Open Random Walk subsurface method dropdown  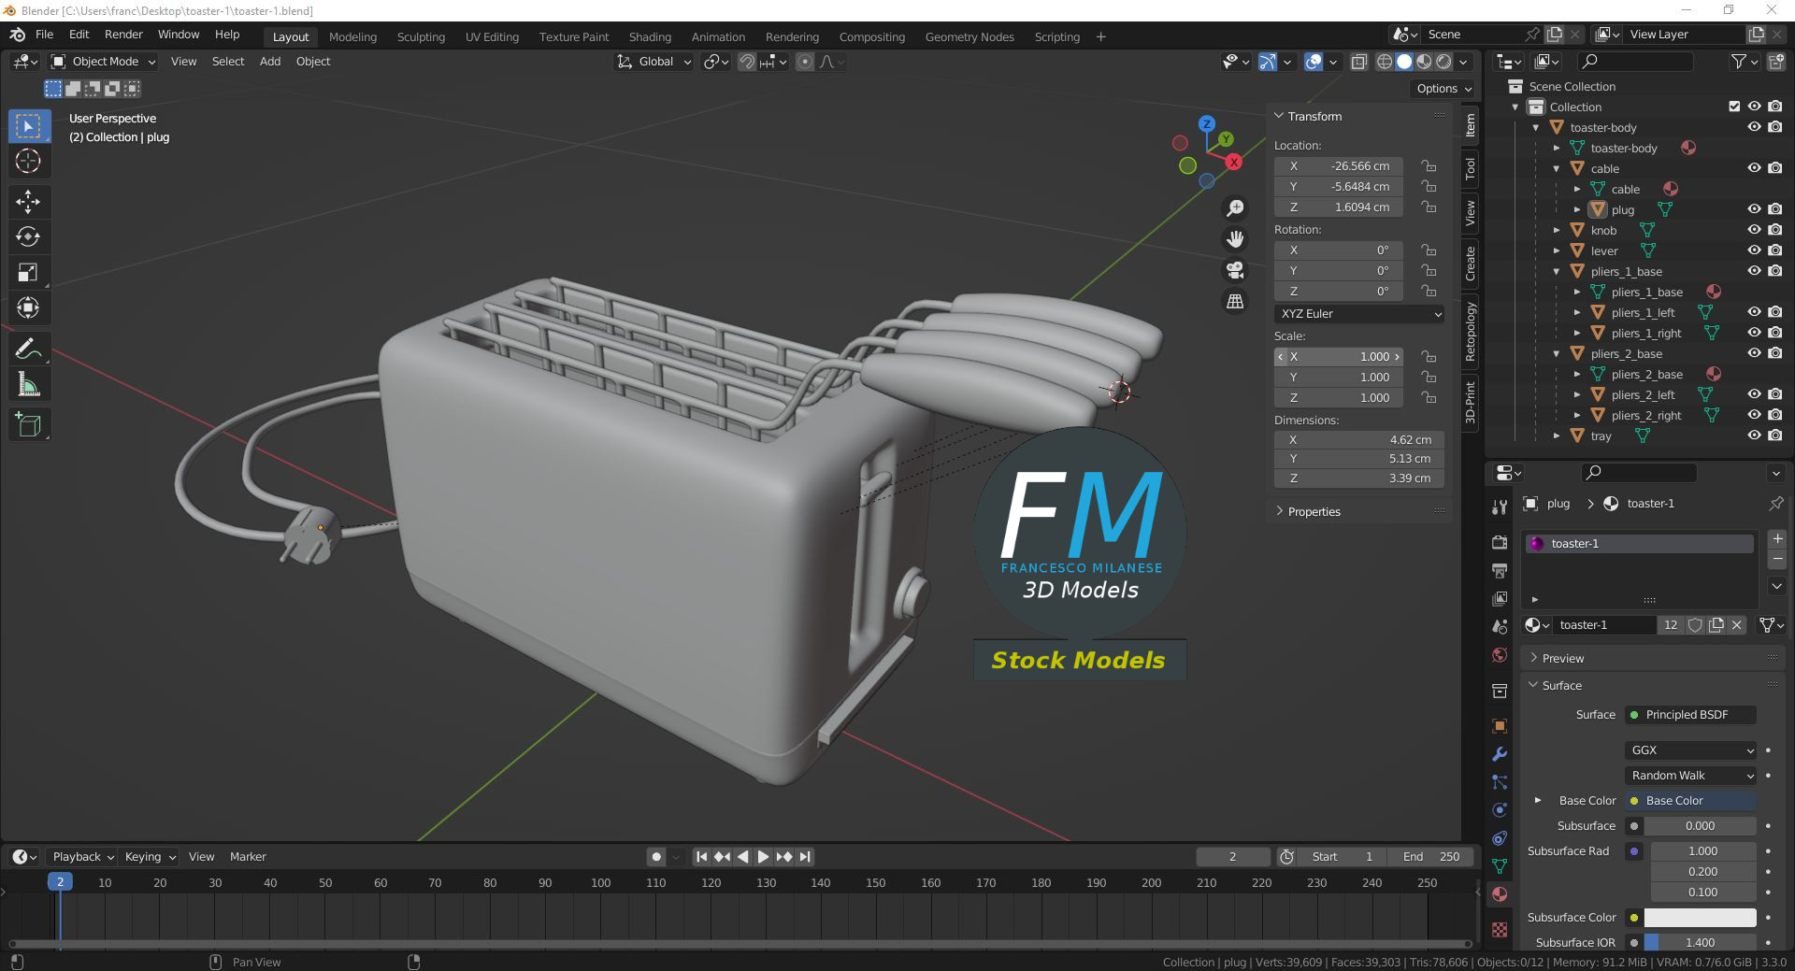(1691, 776)
